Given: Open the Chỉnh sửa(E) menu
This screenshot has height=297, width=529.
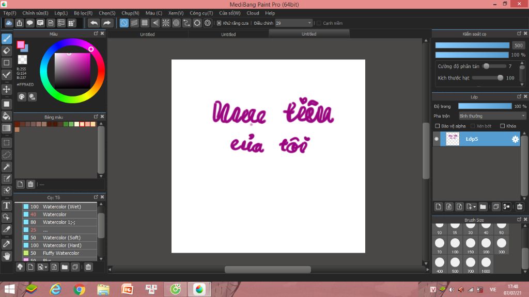Looking at the screenshot, I should [36, 13].
